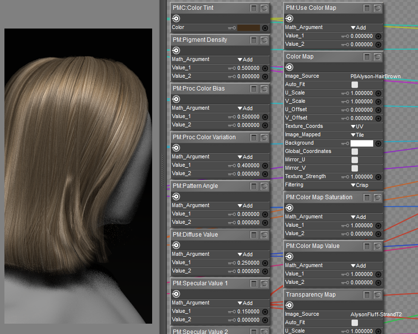Click input plug icon beside Texture_Strength

[378, 177]
